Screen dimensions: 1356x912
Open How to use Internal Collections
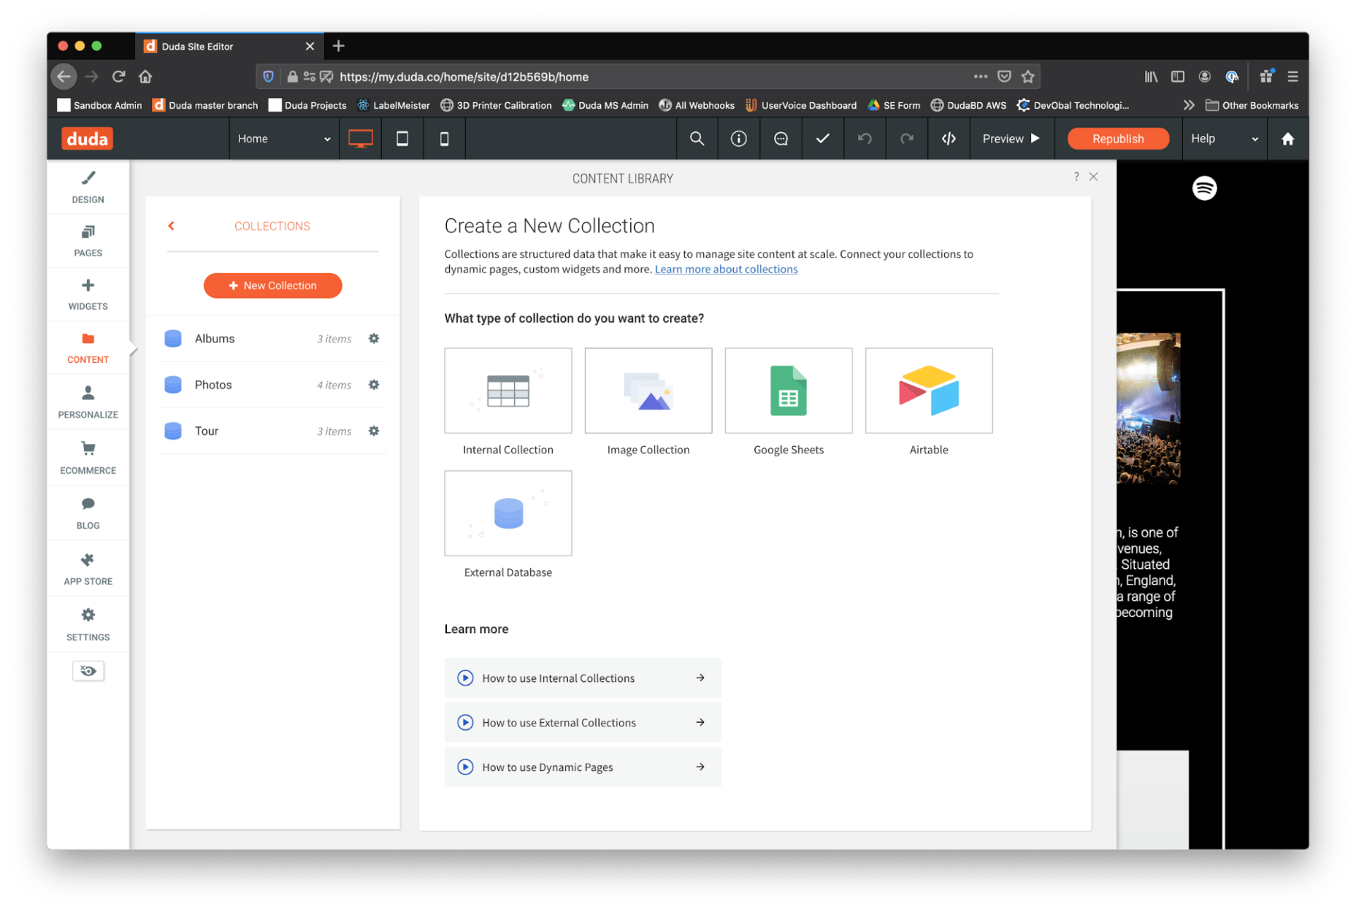pos(583,678)
